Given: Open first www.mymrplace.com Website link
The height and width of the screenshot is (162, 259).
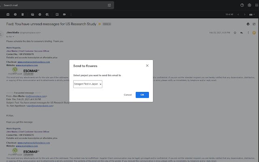Looking at the screenshot, I should point(27,65).
